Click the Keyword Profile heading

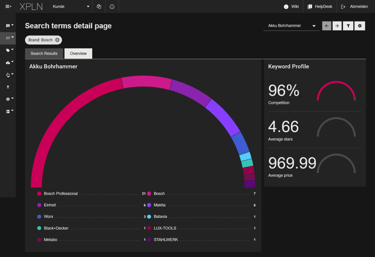(x=288, y=67)
